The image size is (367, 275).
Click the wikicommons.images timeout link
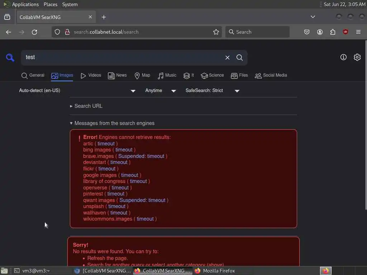[145, 219]
